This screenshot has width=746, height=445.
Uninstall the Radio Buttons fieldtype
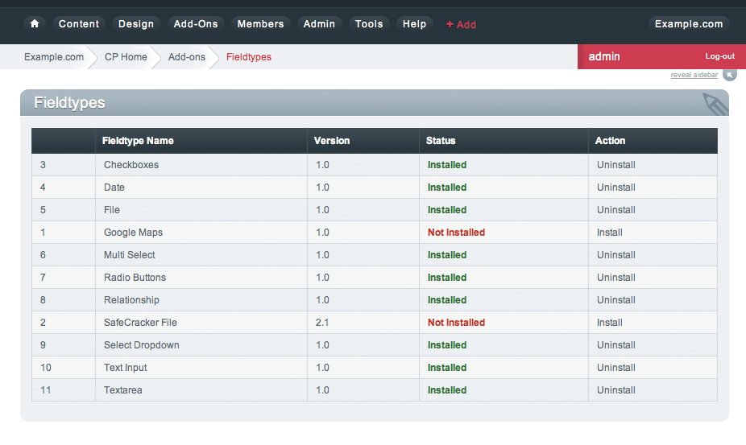(x=616, y=277)
